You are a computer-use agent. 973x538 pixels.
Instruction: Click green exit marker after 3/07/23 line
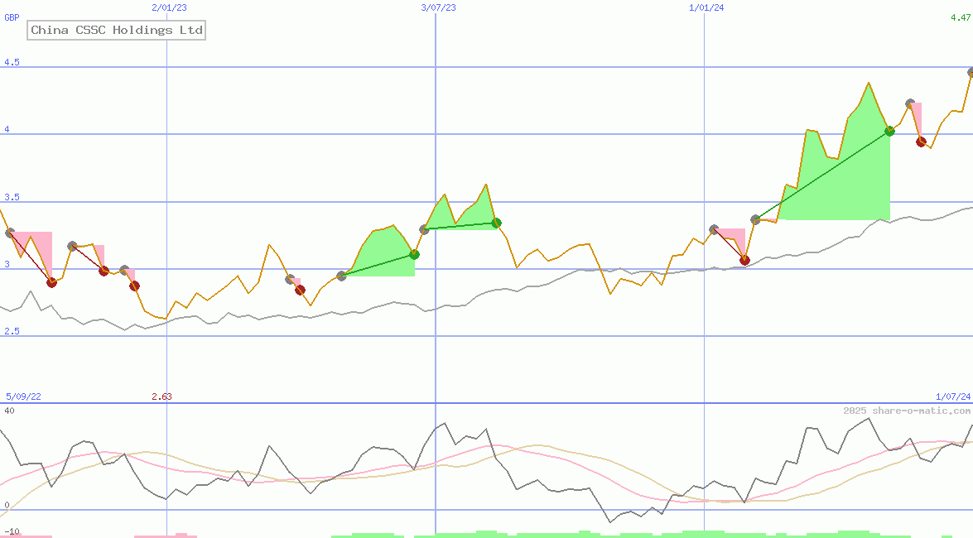pyautogui.click(x=496, y=222)
